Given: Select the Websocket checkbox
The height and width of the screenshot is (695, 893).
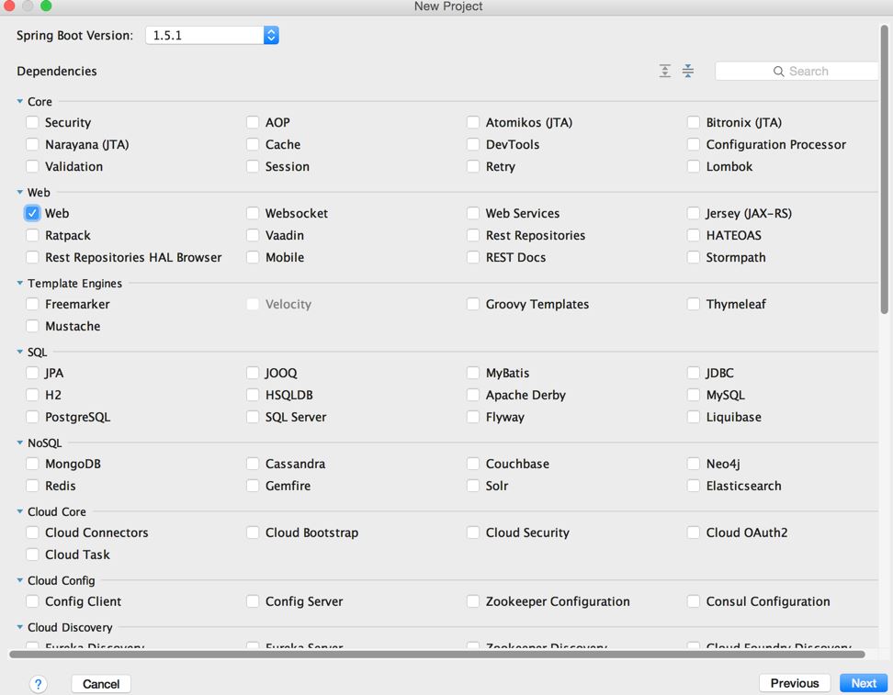Looking at the screenshot, I should click(x=253, y=213).
